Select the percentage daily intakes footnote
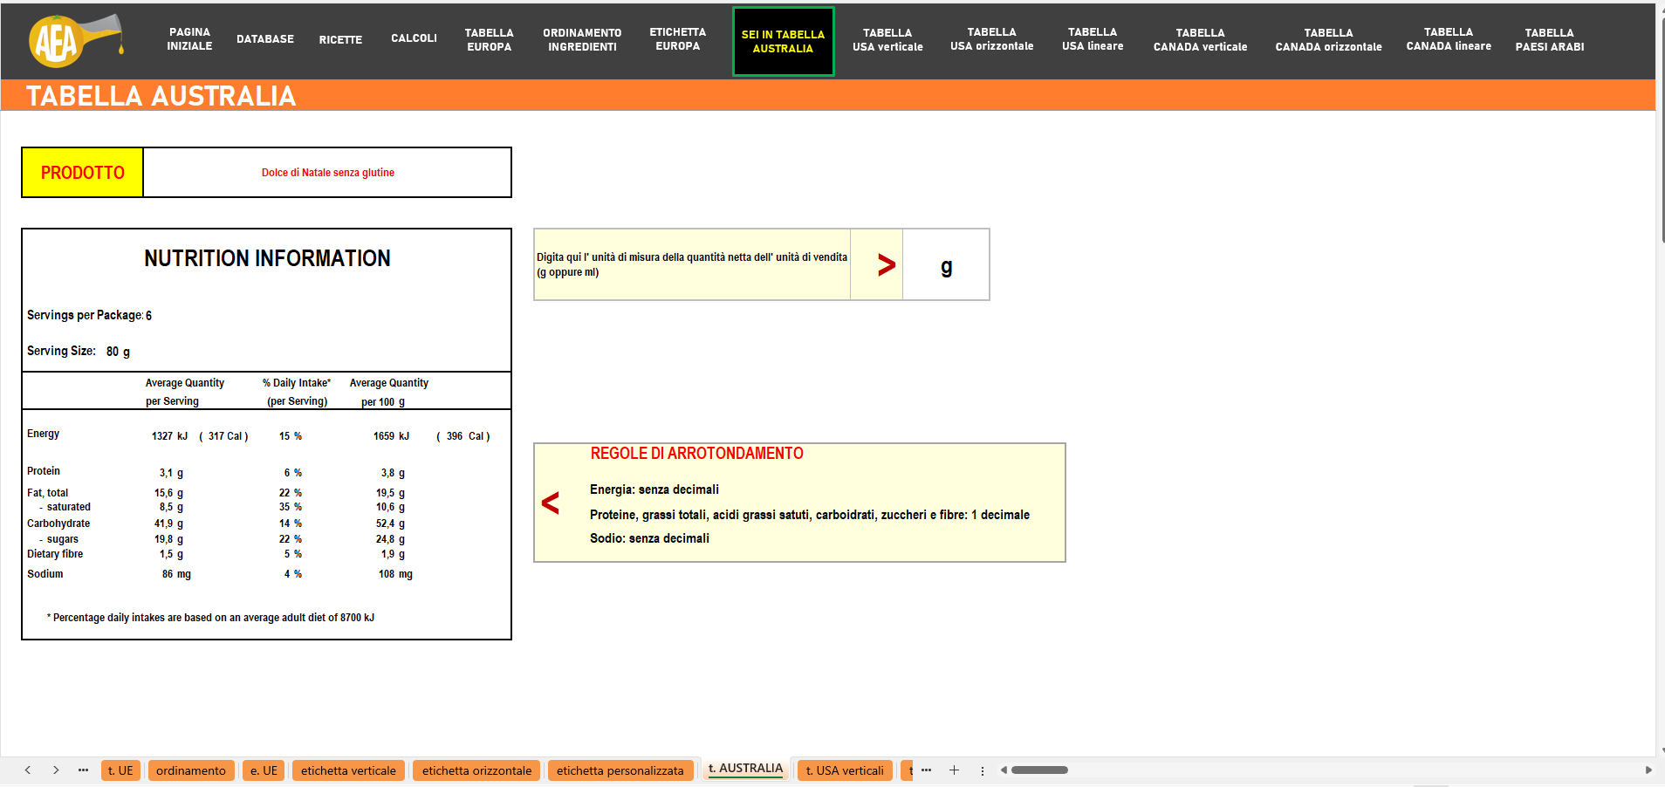The width and height of the screenshot is (1665, 787). pyautogui.click(x=210, y=618)
